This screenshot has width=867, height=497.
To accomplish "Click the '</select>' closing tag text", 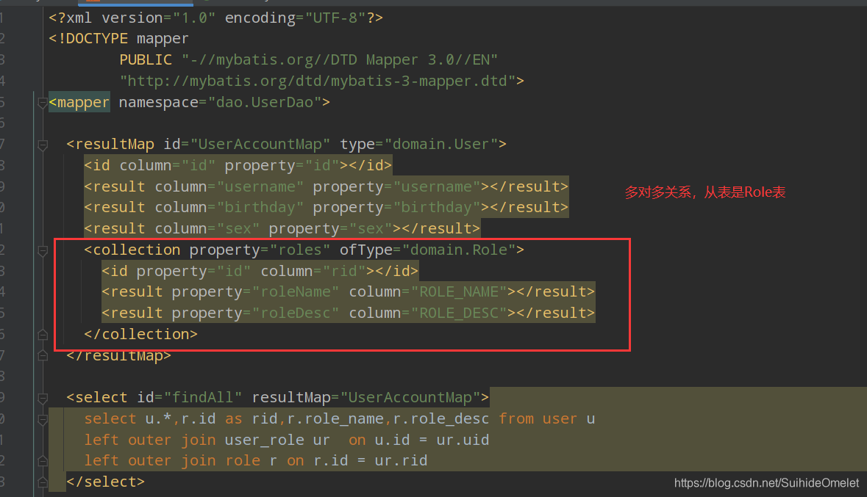I will (x=106, y=482).
